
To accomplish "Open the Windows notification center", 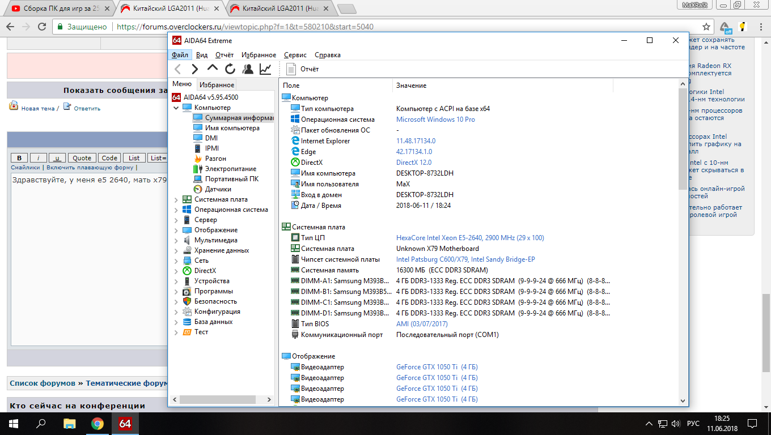I will pos(752,423).
